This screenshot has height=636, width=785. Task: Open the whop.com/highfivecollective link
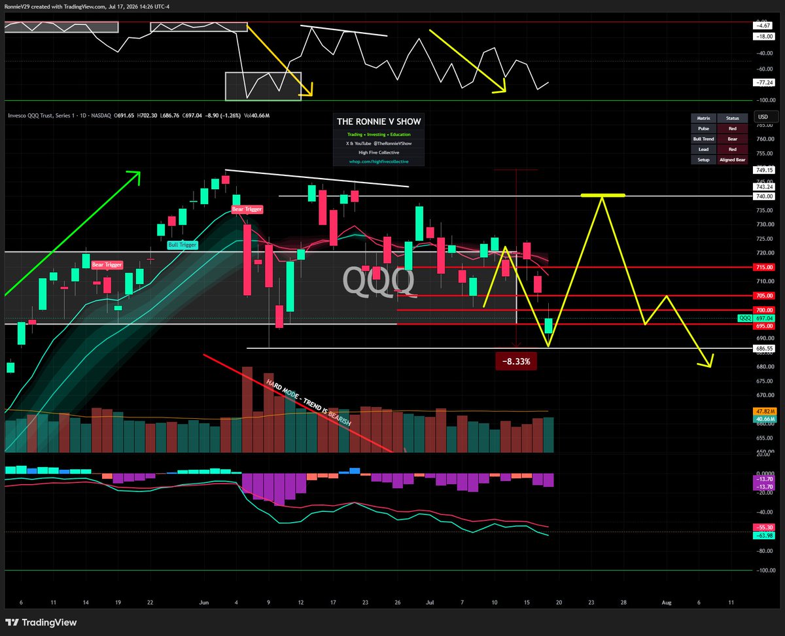(379, 161)
